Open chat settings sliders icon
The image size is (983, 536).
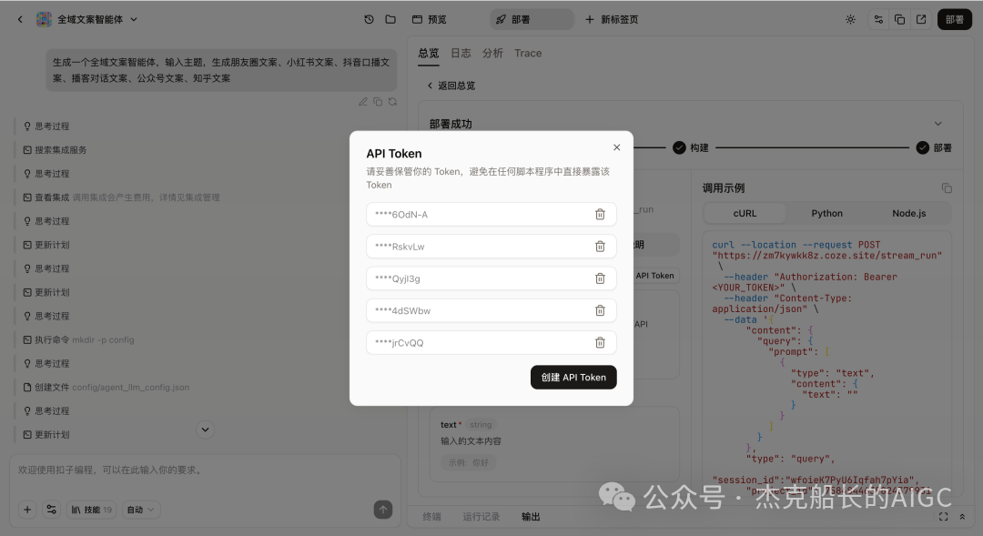[x=51, y=510]
